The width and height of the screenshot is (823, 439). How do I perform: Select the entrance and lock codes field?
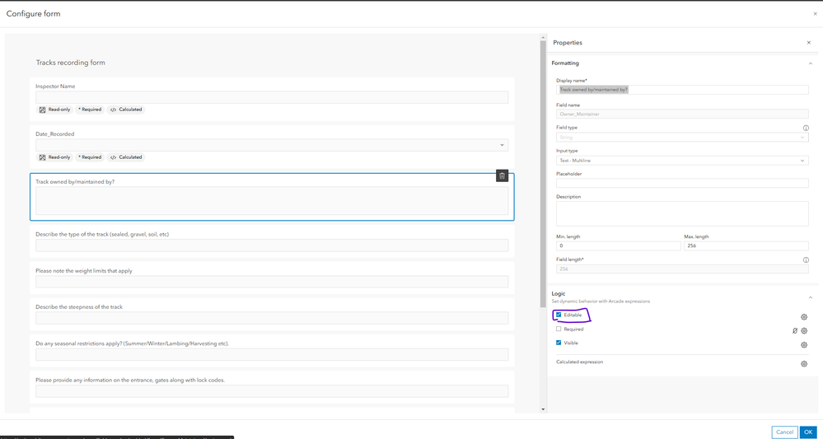click(x=272, y=391)
